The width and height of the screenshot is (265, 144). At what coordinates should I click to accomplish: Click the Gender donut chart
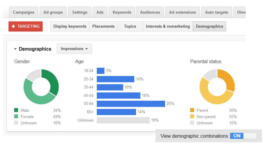pyautogui.click(x=41, y=87)
